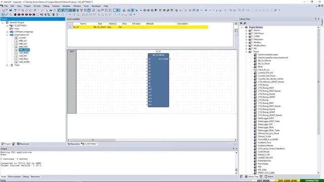
Task: Open the Variables menu
Action: 66,6
